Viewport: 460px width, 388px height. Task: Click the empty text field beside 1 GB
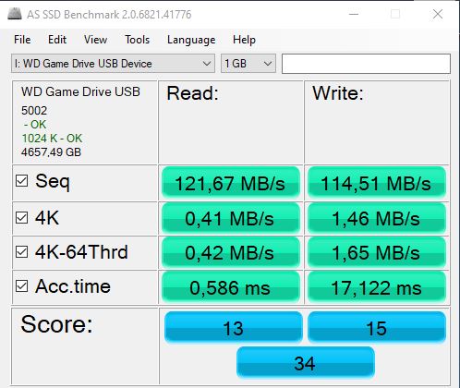click(x=366, y=64)
